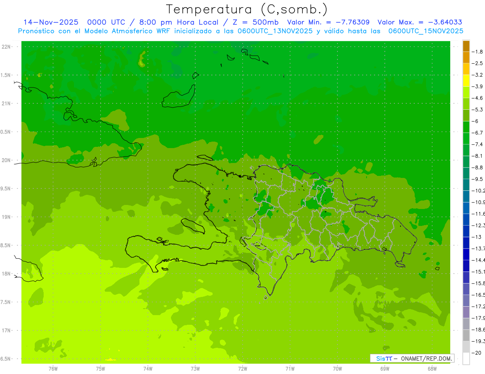Click the valid-until time "0600UTC_15NOV2025"
Screen dimensions: 485x374
coord(426,31)
